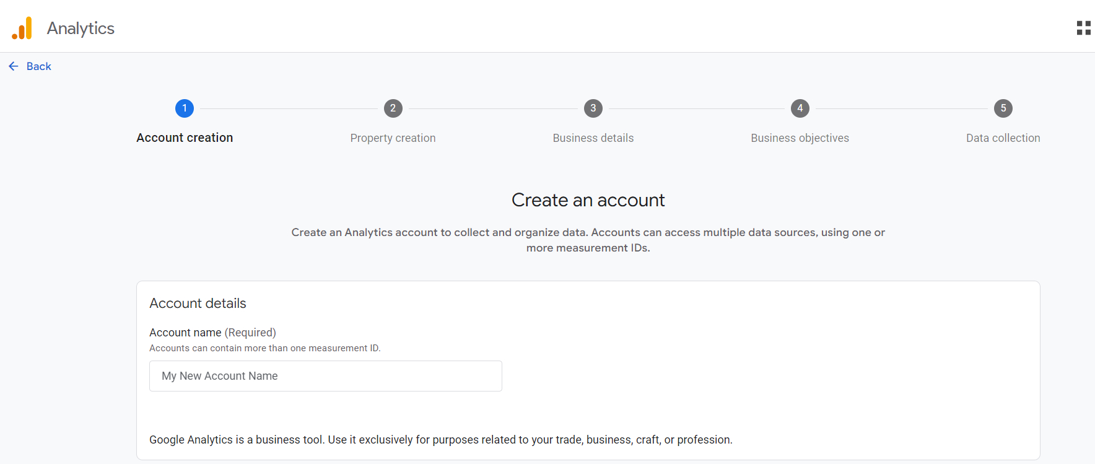This screenshot has height=464, width=1095.
Task: Click the 'Google Analytics is a business tool' notice
Action: tap(440, 440)
